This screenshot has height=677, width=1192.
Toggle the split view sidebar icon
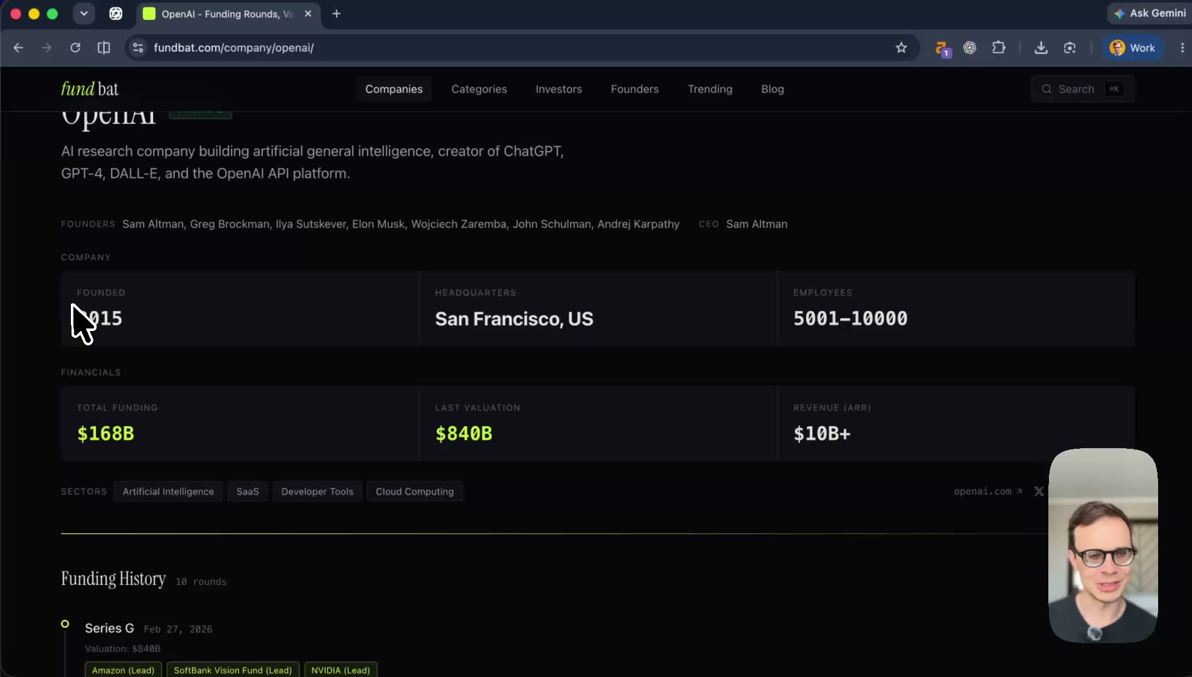click(104, 48)
